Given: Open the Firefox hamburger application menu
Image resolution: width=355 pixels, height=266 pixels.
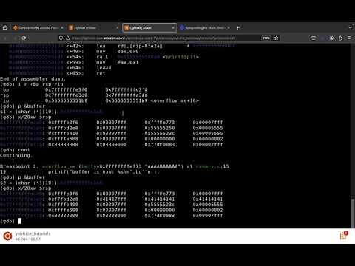Looking at the screenshot, I should click(349, 38).
